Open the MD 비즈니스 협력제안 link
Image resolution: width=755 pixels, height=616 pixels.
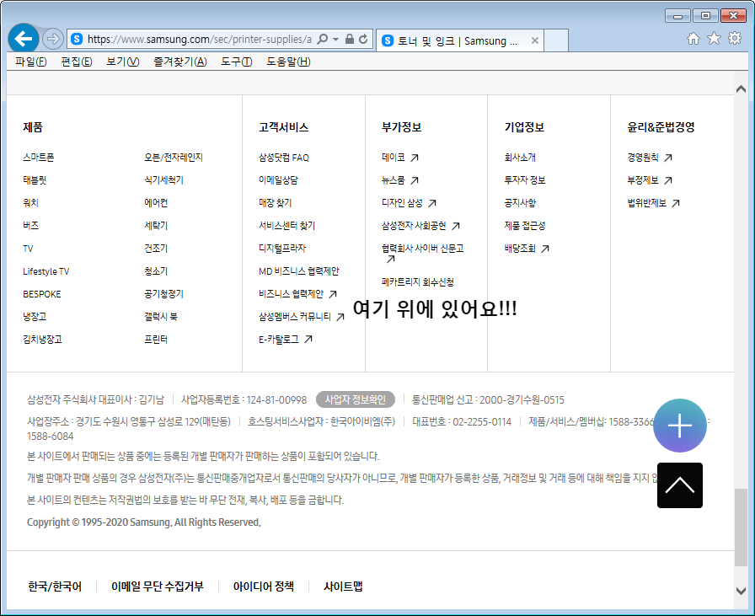(299, 271)
